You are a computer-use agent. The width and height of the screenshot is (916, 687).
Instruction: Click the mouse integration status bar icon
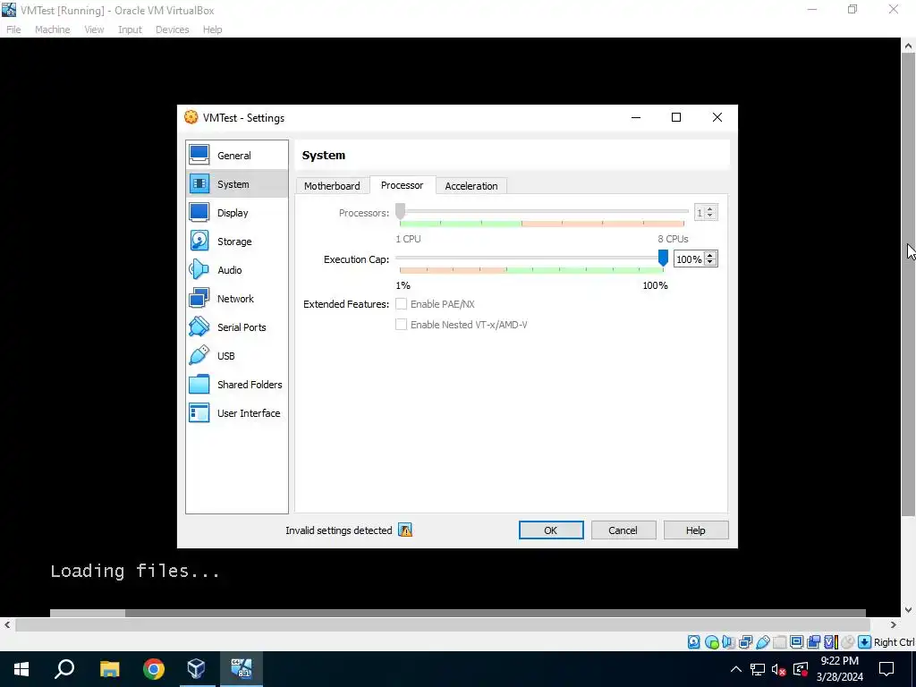848,642
